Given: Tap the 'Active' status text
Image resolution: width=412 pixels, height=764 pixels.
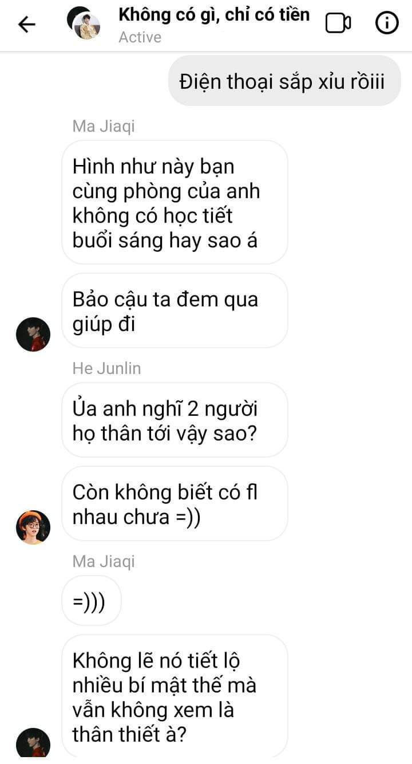Looking at the screenshot, I should click(140, 37).
